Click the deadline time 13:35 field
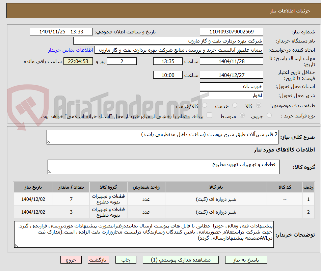The image size is (321, 271). pyautogui.click(x=168, y=61)
